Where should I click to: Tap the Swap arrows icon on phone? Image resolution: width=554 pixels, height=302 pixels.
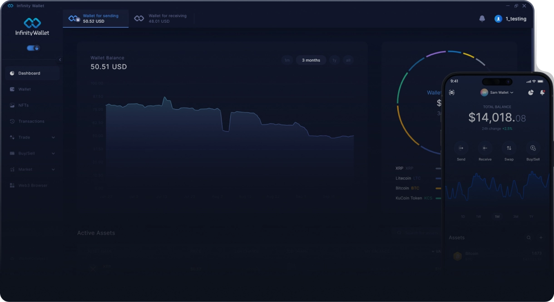tap(509, 148)
